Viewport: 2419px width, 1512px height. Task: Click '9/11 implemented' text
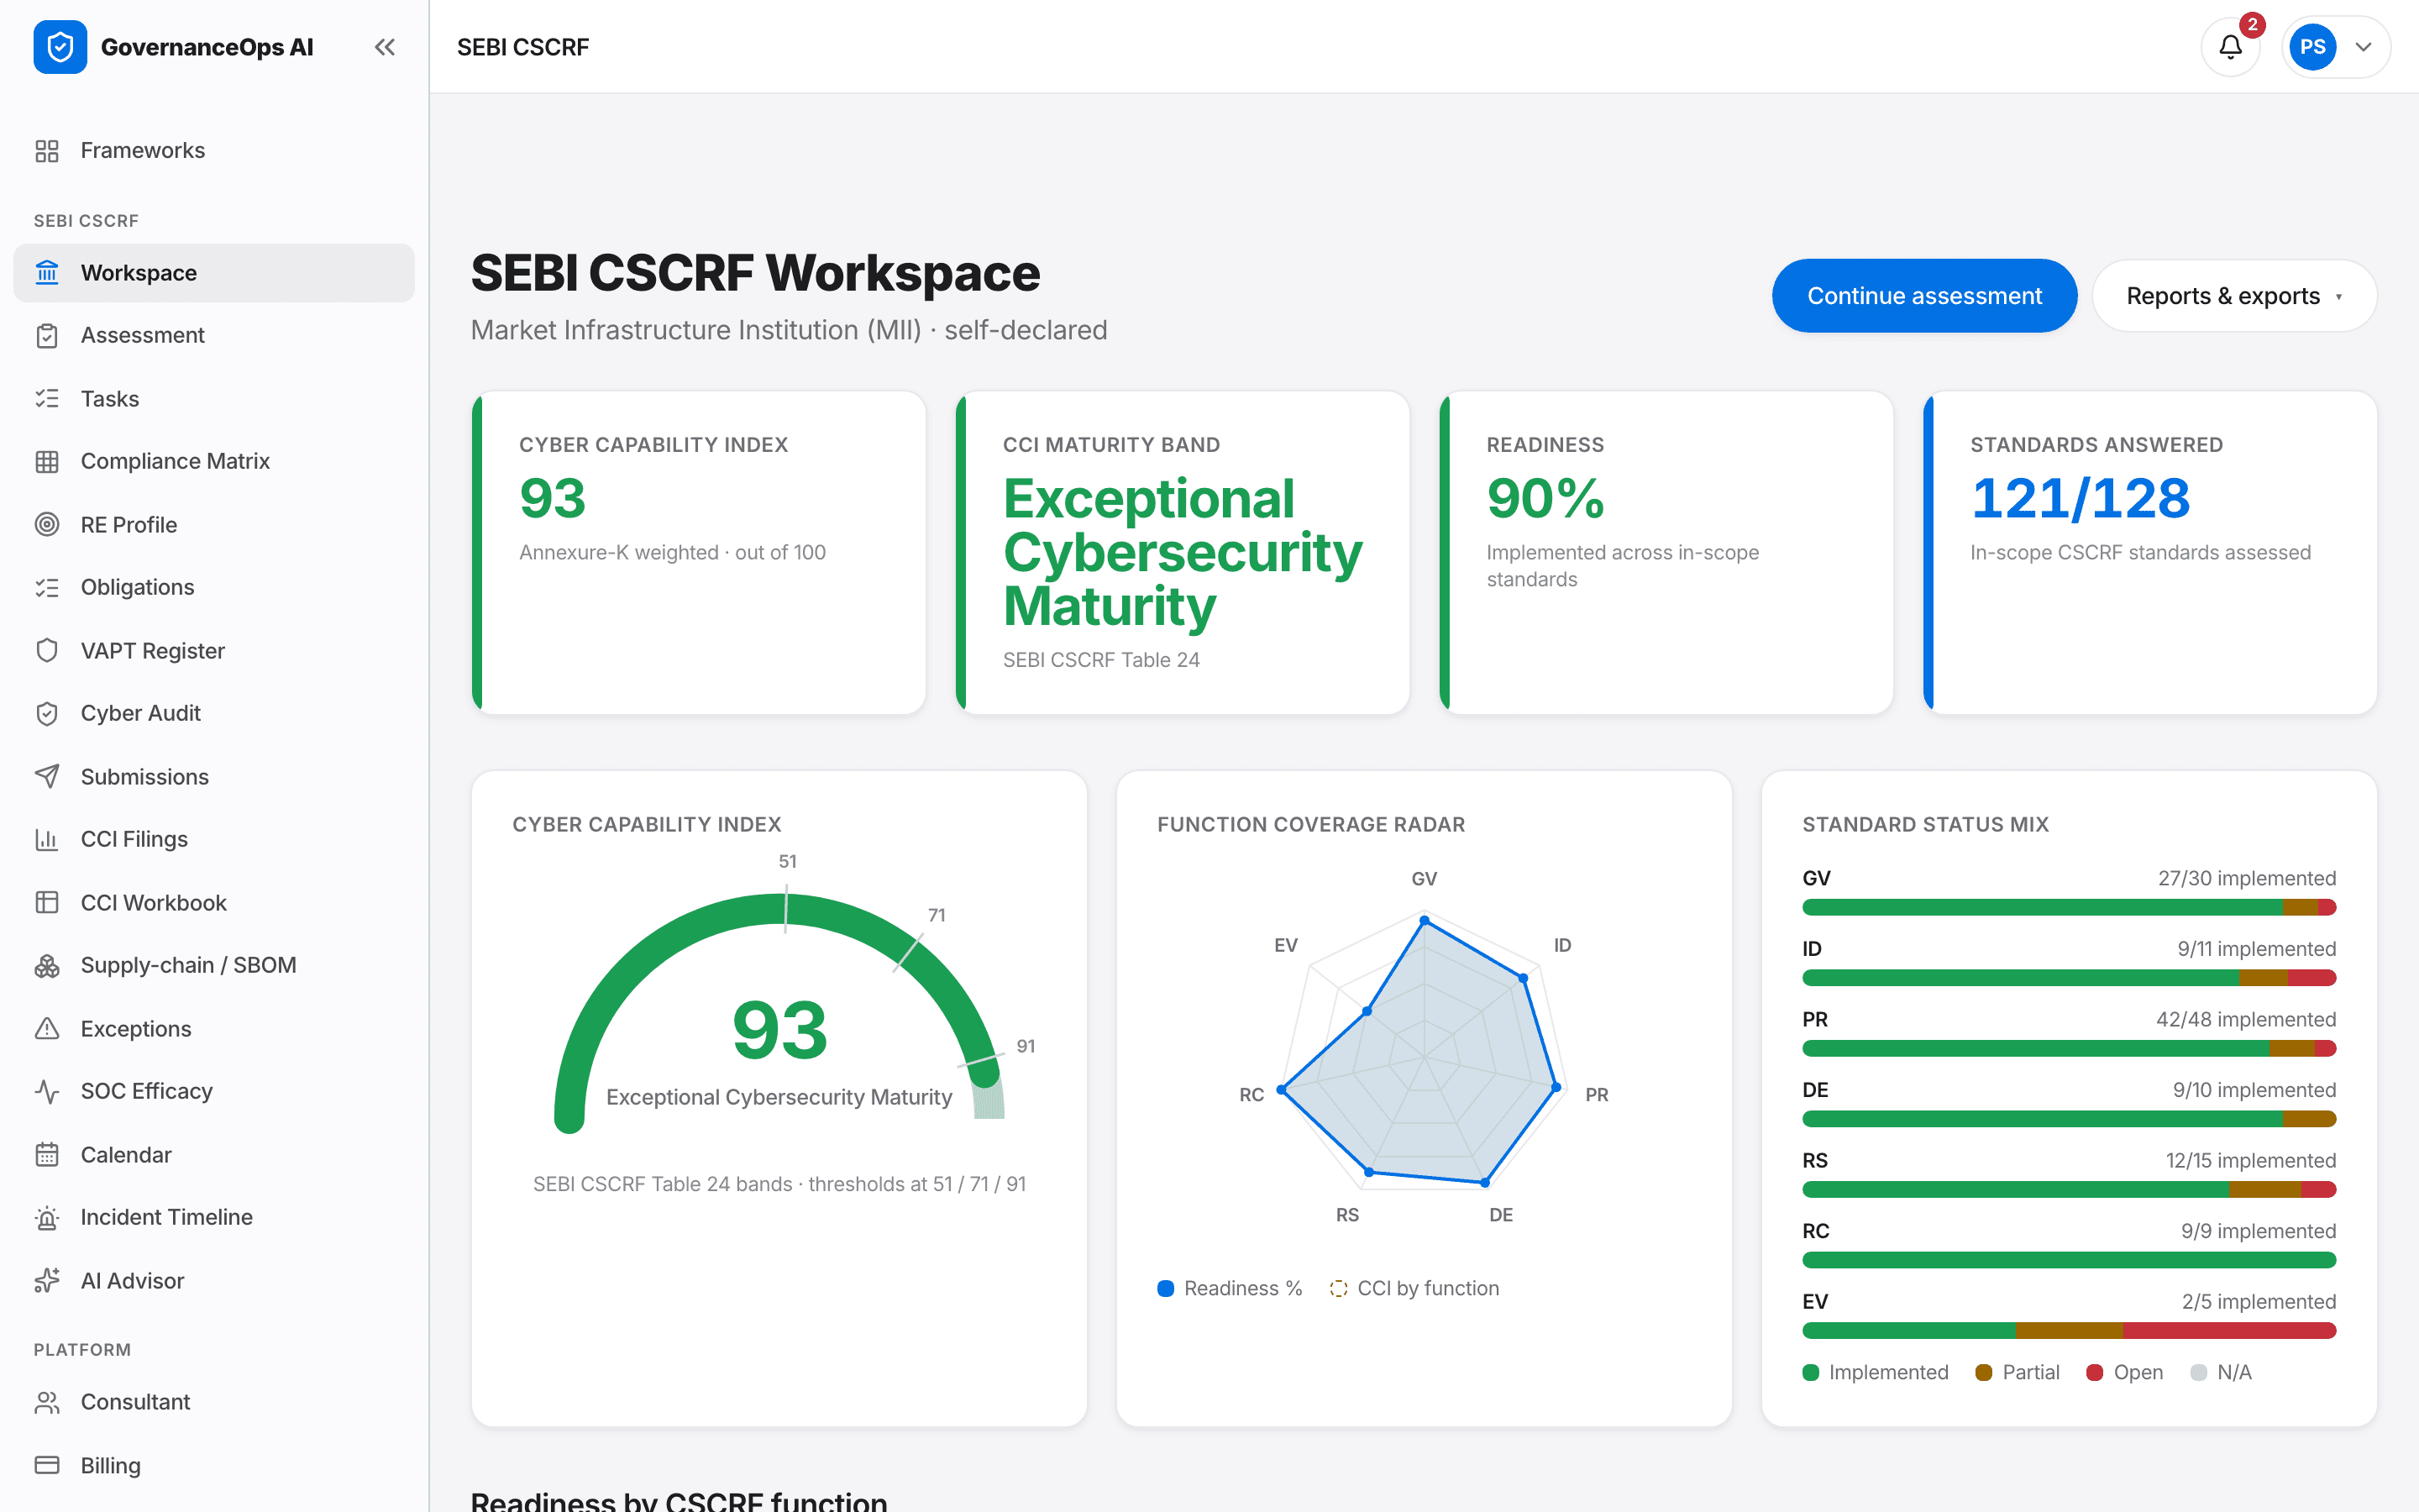(2257, 948)
